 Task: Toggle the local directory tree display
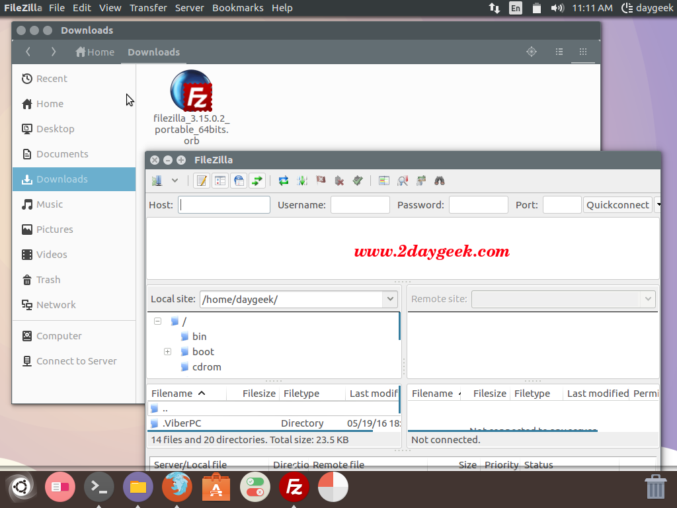pyautogui.click(x=220, y=181)
